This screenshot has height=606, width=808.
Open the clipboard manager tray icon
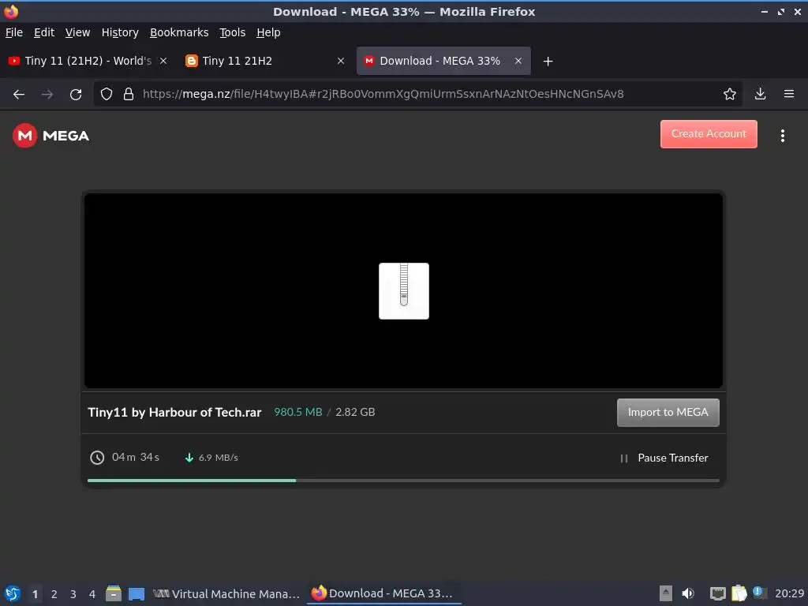[739, 593]
